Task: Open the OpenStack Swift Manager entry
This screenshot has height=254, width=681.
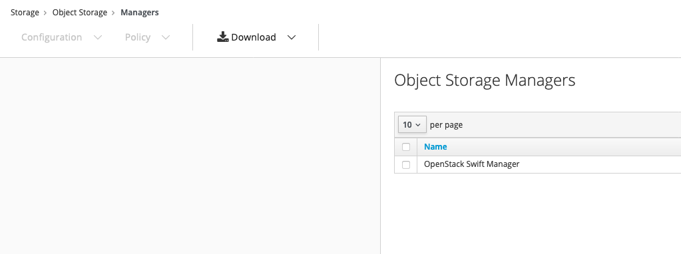Action: 472,164
